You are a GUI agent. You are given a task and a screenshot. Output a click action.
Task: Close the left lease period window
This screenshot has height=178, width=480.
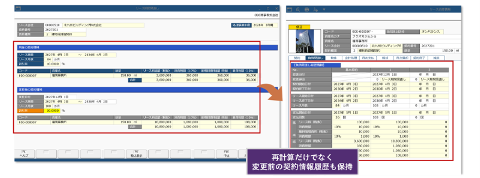click(x=276, y=8)
